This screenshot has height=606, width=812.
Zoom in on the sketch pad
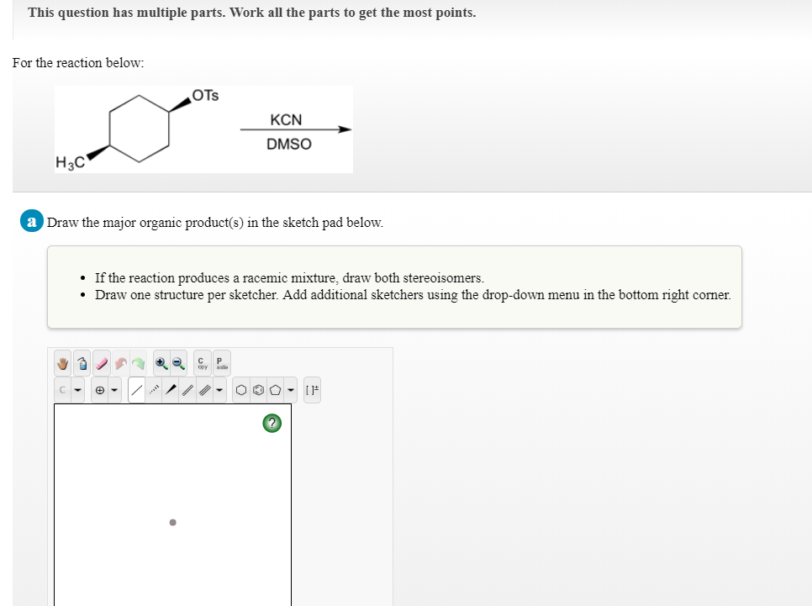coord(160,363)
